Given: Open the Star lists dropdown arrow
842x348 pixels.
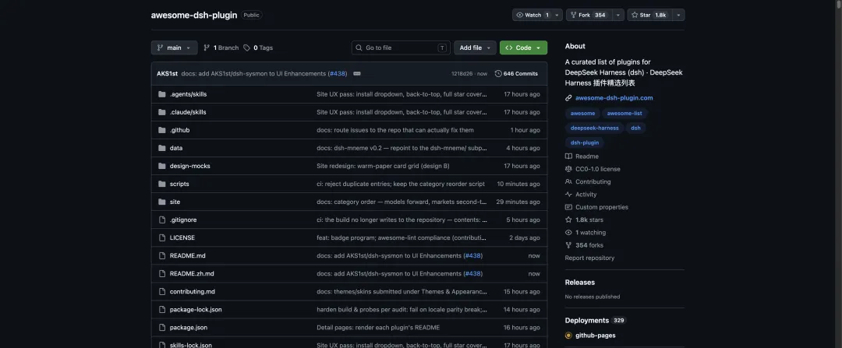Looking at the screenshot, I should (x=679, y=15).
